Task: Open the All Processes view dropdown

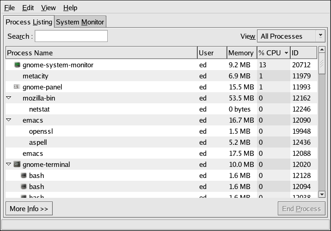Action: click(291, 36)
